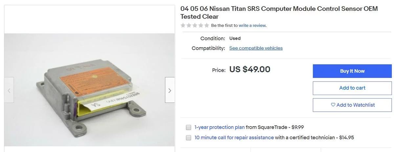394x152 pixels.
Task: Click the Nissan Titan SRS listing title
Action: click(279, 13)
